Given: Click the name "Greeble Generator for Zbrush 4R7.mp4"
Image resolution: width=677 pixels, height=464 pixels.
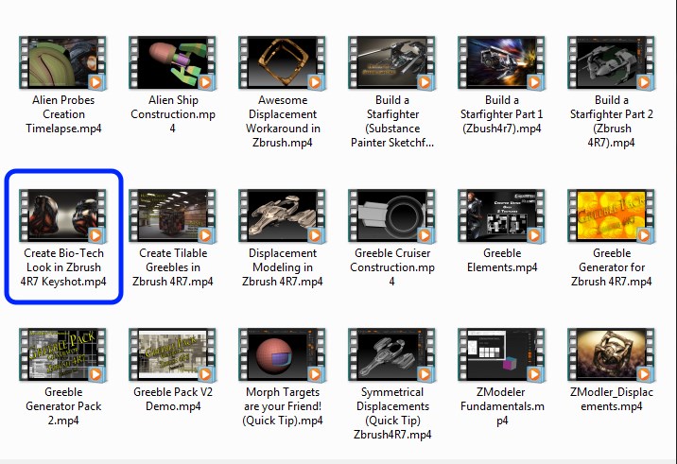Looking at the screenshot, I should [612, 267].
